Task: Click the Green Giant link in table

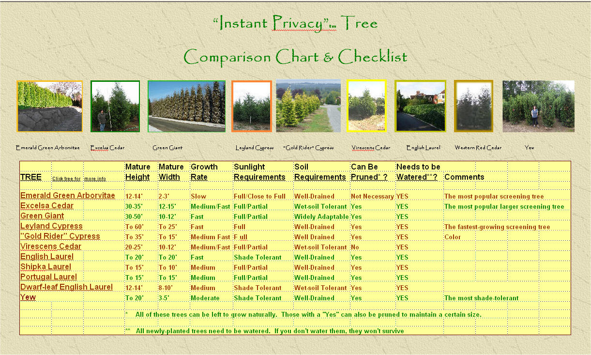Action: click(x=42, y=216)
